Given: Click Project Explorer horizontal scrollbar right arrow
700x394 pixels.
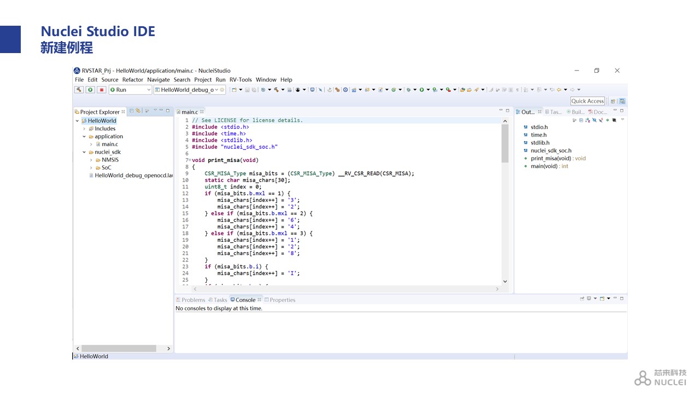Looking at the screenshot, I should (x=168, y=349).
